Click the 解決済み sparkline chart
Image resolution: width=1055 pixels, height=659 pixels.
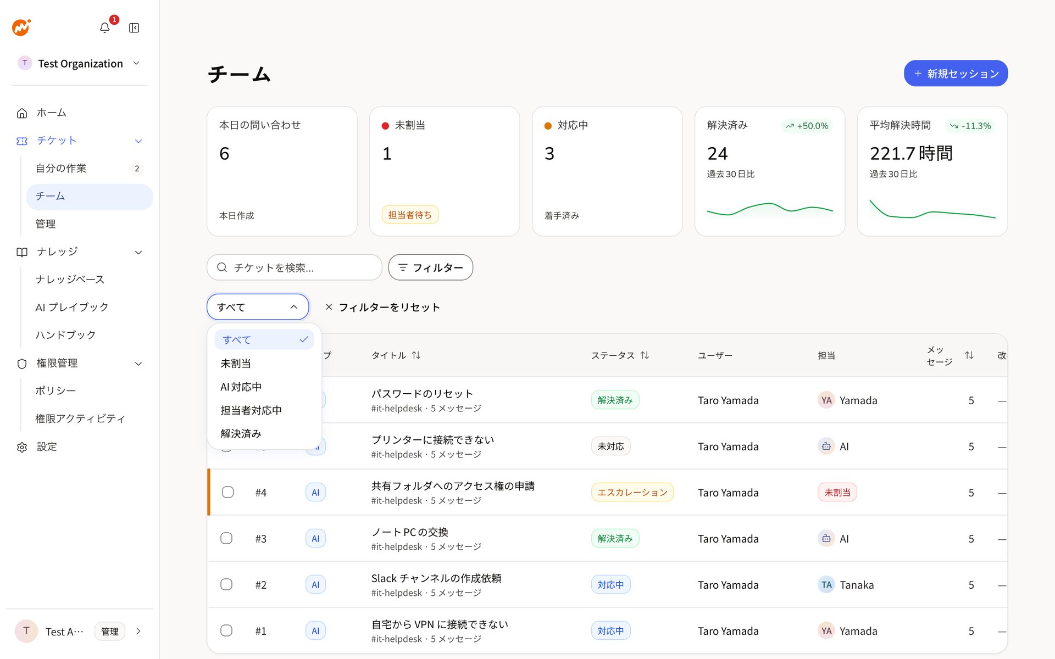click(x=769, y=210)
